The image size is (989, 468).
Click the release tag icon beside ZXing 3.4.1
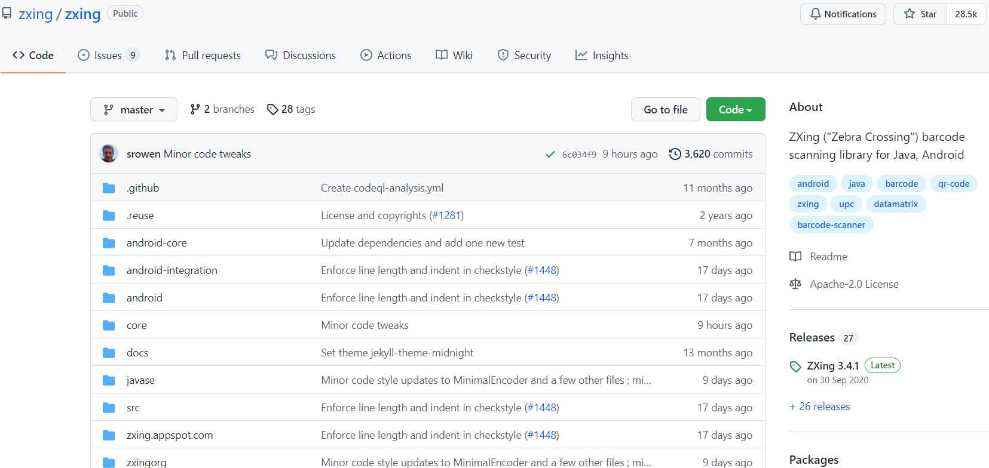(795, 367)
